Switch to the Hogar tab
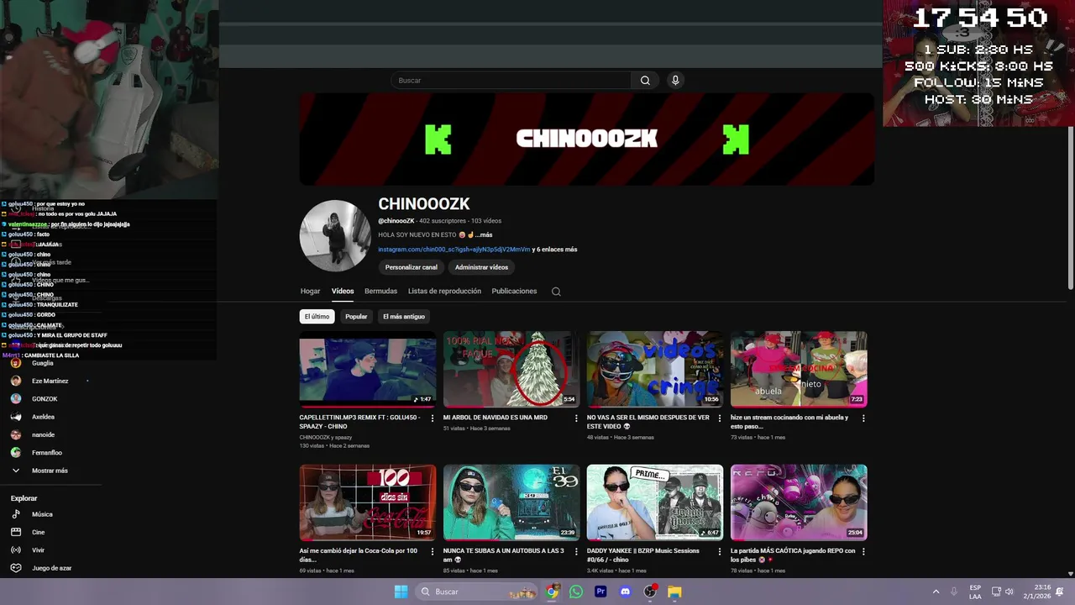1075x605 pixels. [310, 292]
